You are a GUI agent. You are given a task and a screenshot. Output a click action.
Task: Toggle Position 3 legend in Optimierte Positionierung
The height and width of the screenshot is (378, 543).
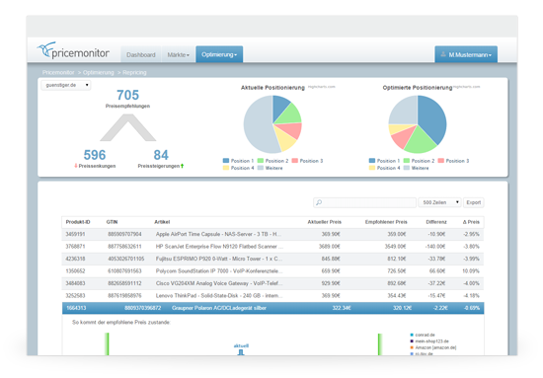454,161
